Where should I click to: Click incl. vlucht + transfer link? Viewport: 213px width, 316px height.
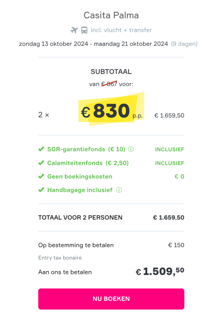tap(121, 30)
